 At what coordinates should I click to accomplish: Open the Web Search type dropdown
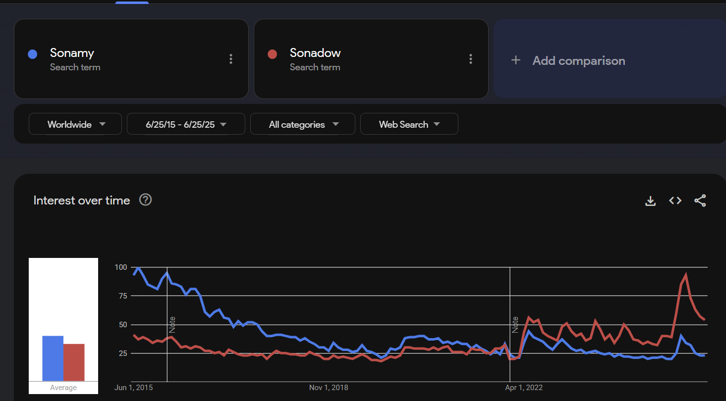click(409, 124)
